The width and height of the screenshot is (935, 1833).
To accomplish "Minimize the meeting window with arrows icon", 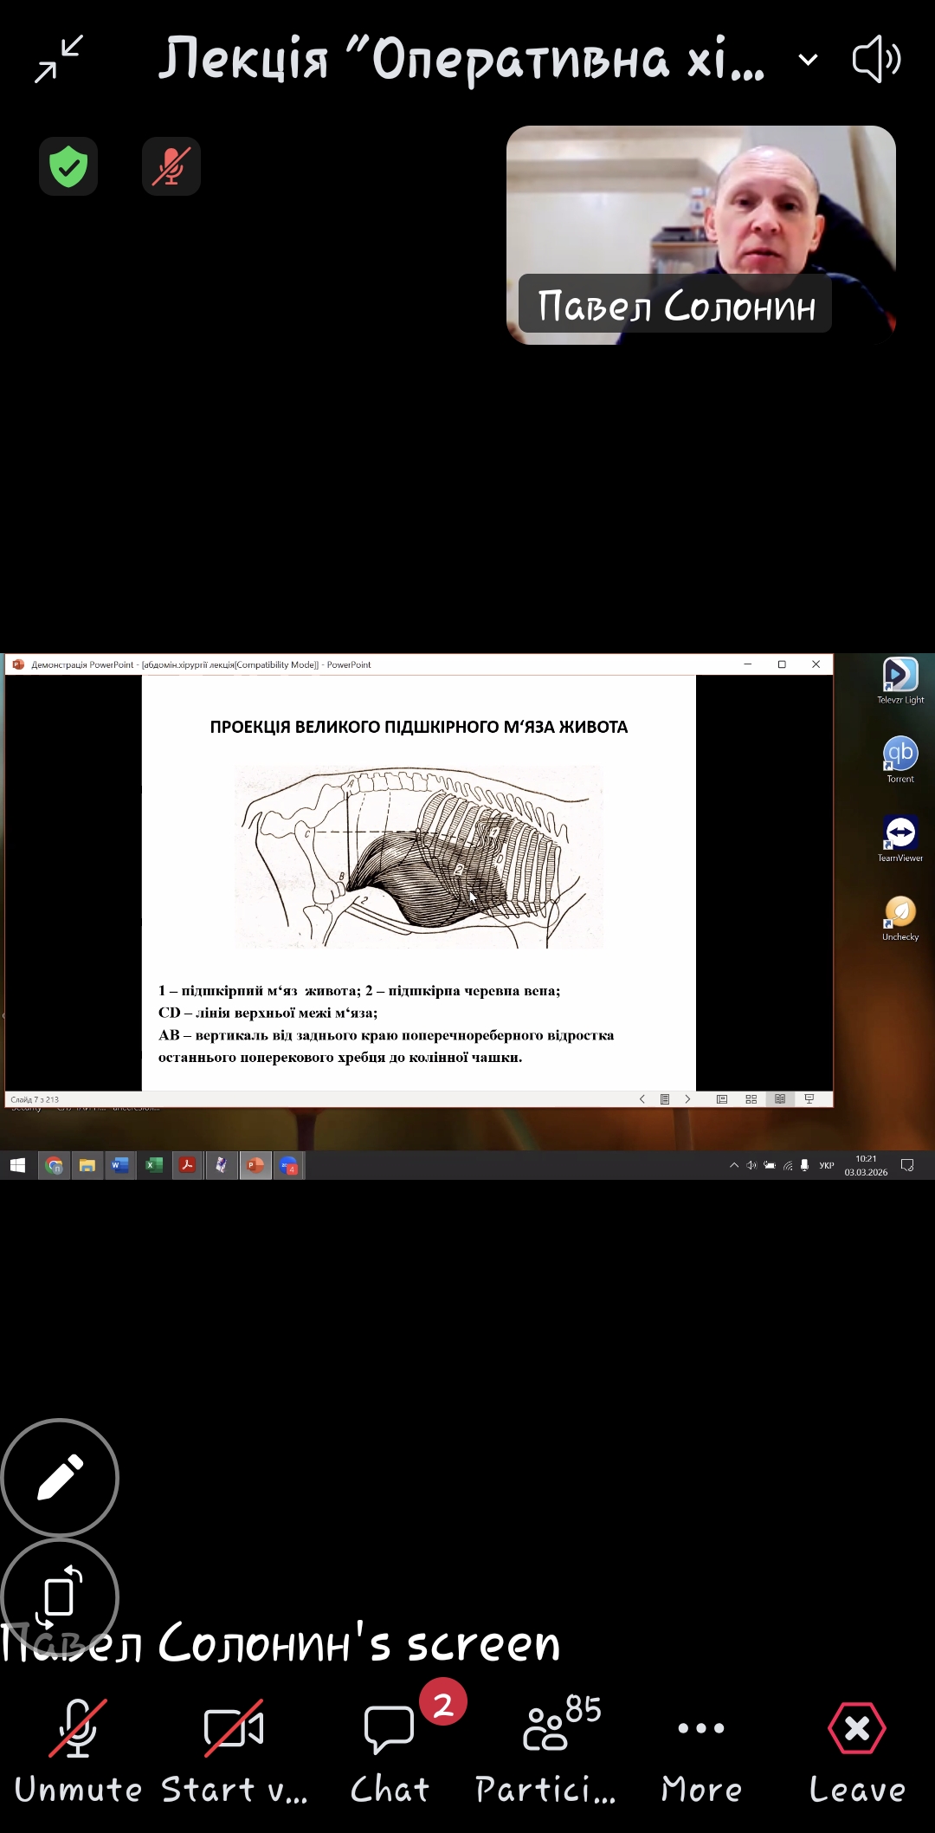I will (x=58, y=59).
